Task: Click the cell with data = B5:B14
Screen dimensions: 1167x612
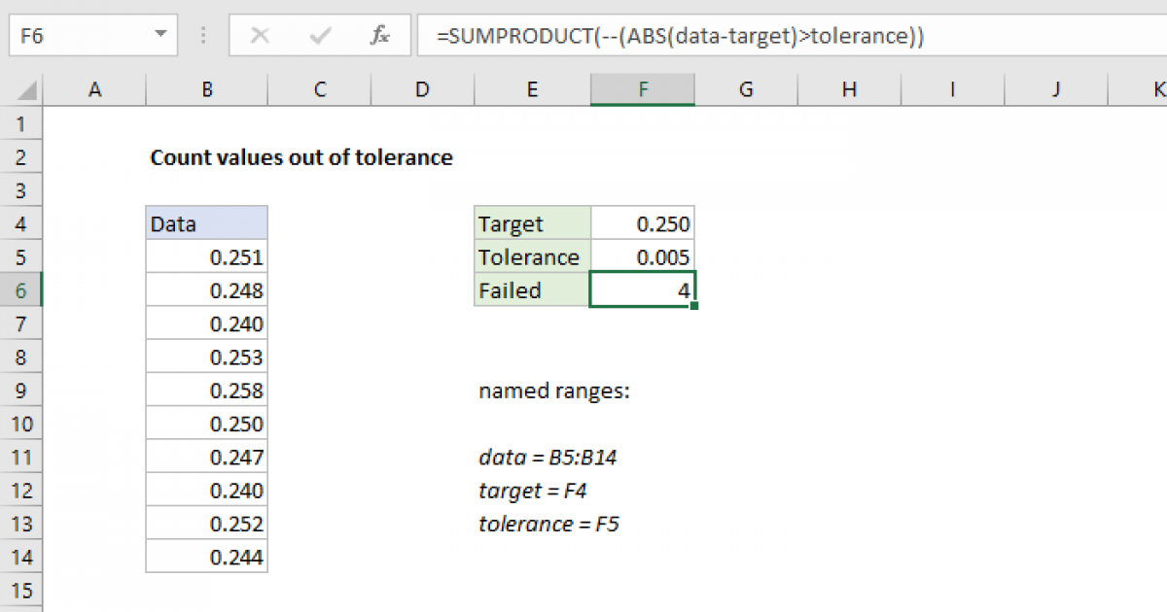Action: pos(547,458)
